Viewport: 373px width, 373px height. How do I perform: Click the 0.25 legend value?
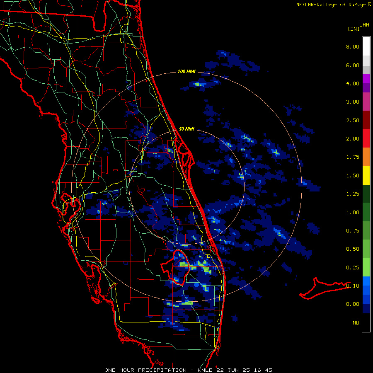point(353,268)
